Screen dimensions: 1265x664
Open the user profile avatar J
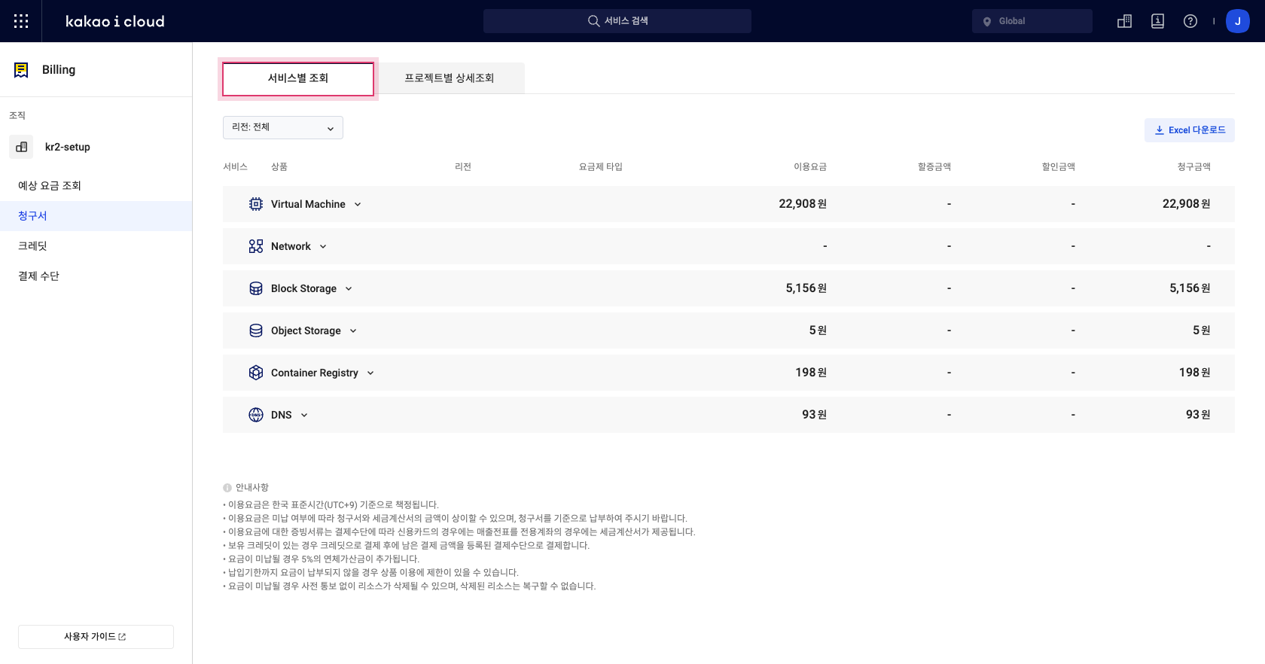[x=1237, y=21]
